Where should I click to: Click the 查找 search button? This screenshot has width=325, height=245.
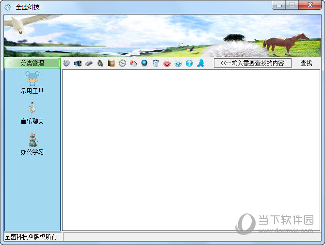(x=306, y=63)
